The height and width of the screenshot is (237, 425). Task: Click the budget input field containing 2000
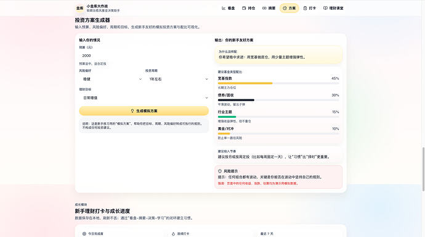tap(144, 56)
